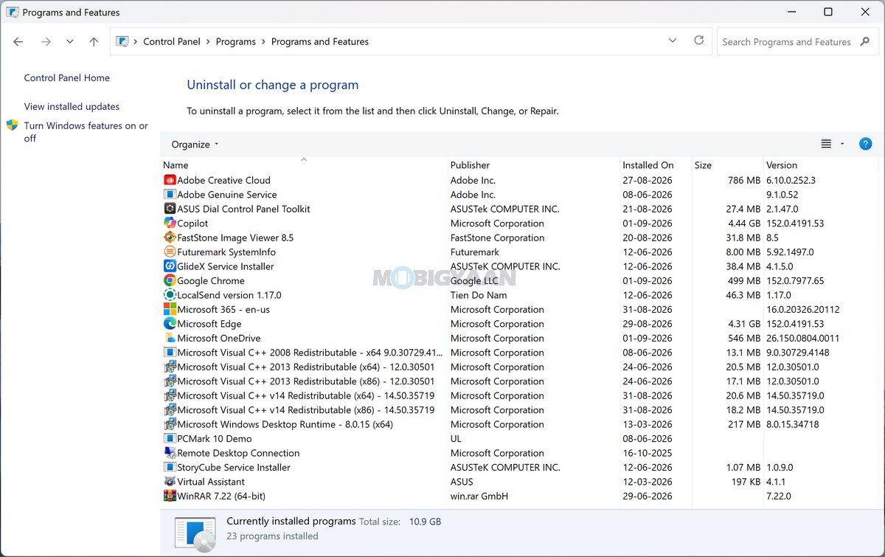Select Microsoft Visual C++ v14 Redistributable (x86) row
The height and width of the screenshot is (557, 885).
519,410
